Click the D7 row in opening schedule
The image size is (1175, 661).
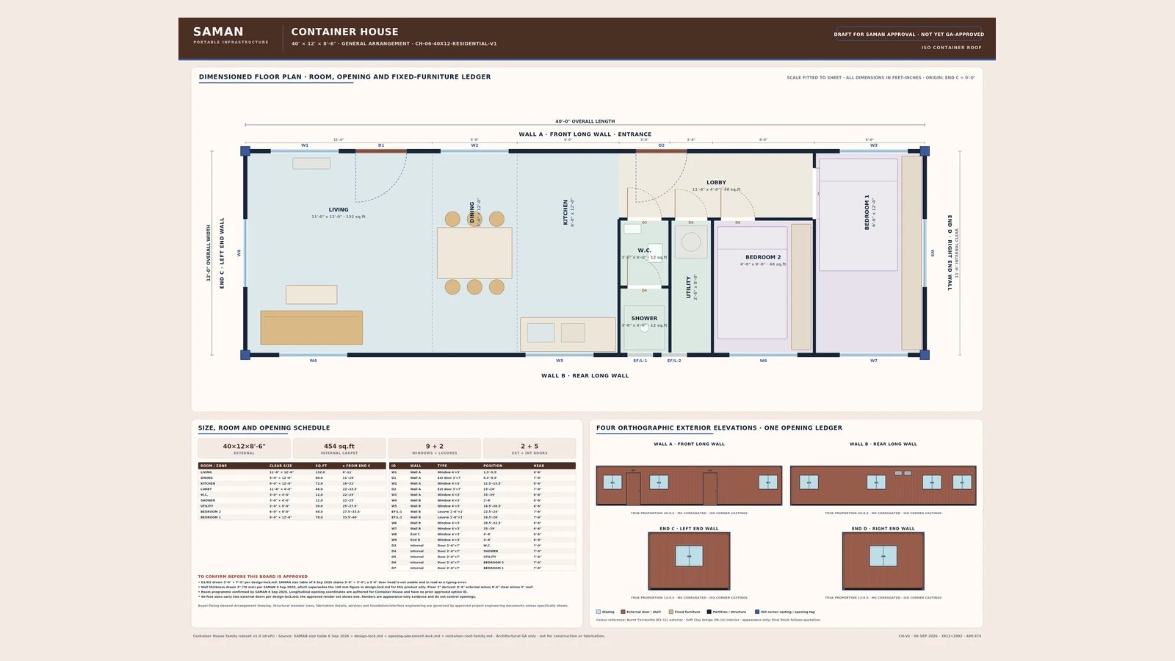482,568
